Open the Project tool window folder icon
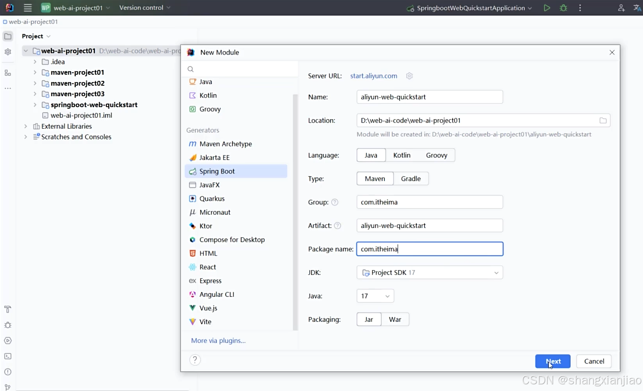 pos(8,36)
